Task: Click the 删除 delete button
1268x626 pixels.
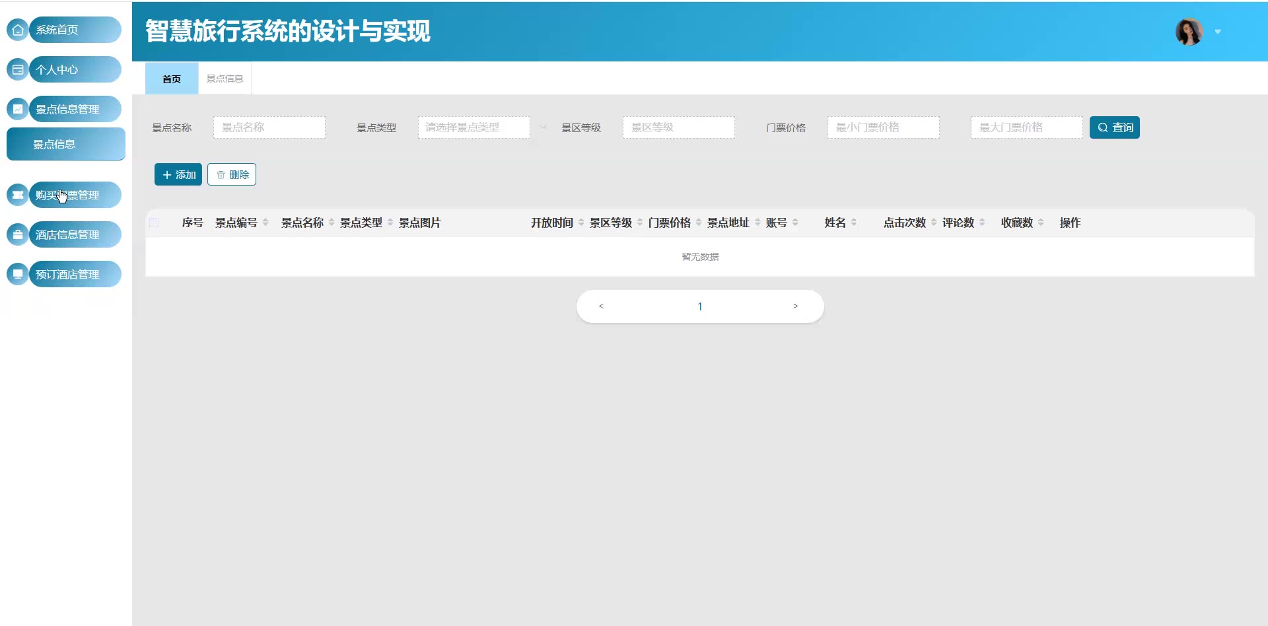Action: coord(232,174)
